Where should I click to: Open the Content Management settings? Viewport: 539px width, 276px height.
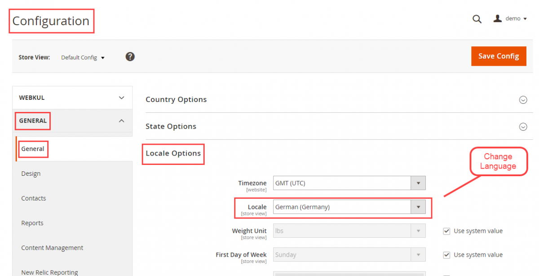(x=52, y=248)
